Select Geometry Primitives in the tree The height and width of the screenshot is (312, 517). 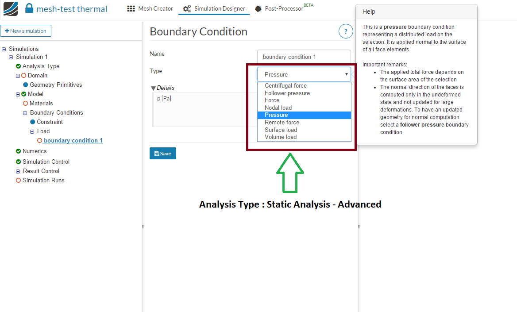(56, 85)
